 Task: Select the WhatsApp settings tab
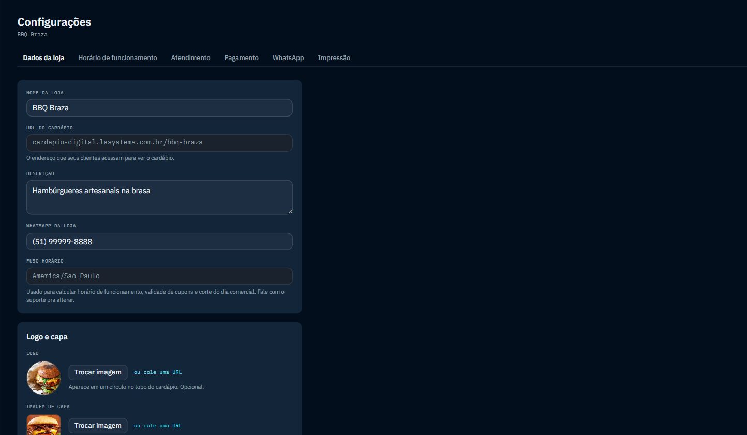click(288, 58)
